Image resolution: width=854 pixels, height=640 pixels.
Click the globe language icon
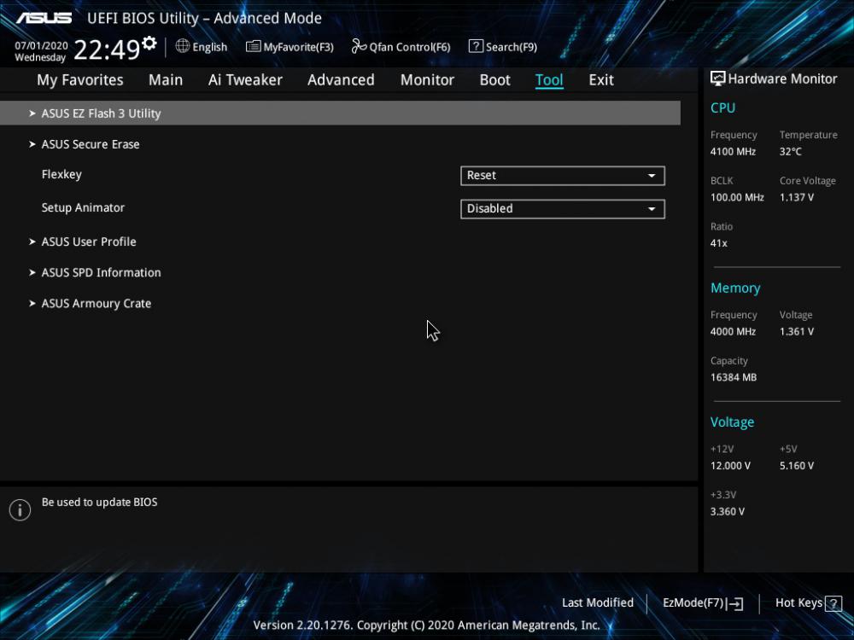click(x=183, y=46)
